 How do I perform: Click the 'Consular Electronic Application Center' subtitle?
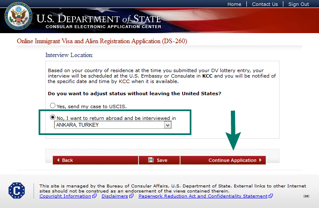pyautogui.click(x=103, y=27)
